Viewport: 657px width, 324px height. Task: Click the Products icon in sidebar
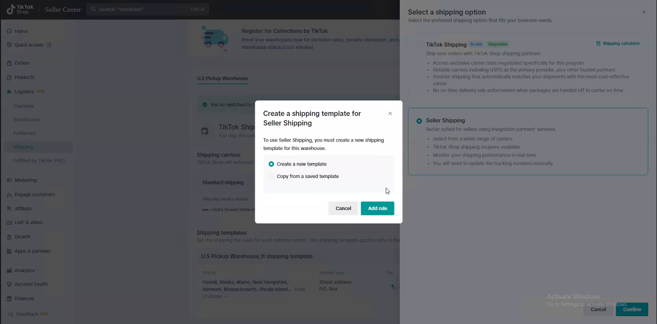click(x=9, y=77)
